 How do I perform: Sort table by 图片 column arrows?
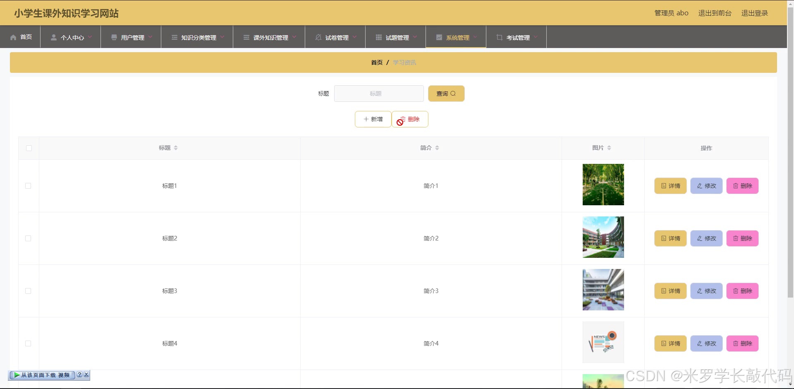pos(609,148)
